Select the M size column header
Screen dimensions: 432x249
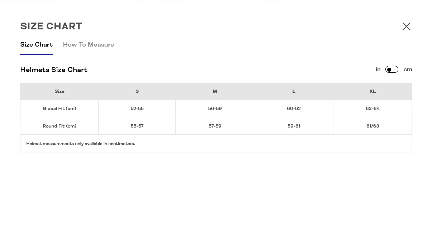coord(215,91)
